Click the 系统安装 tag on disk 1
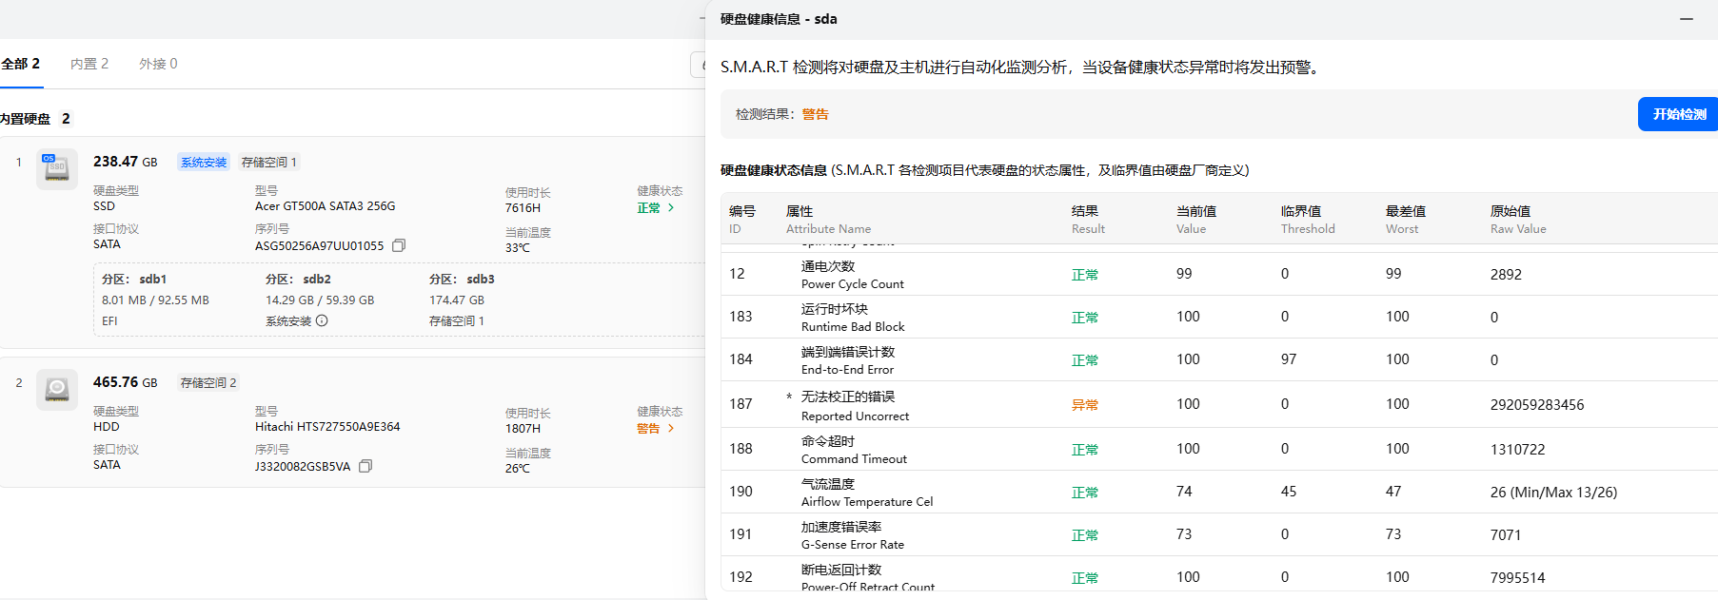1718x600 pixels. click(x=204, y=163)
